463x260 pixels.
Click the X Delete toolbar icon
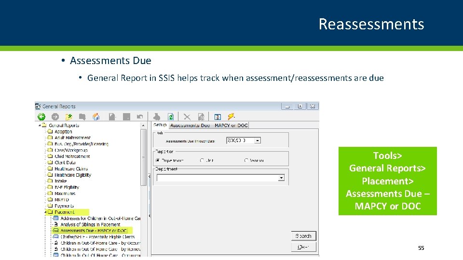click(187, 117)
